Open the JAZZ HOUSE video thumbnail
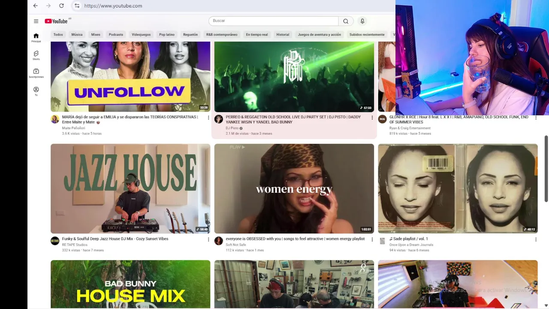This screenshot has width=549, height=309. coord(130,188)
